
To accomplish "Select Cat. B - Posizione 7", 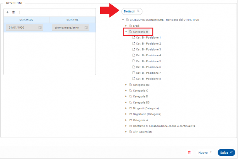I will coord(148,73).
